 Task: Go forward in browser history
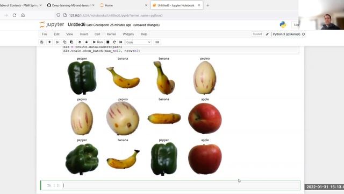(6, 15)
